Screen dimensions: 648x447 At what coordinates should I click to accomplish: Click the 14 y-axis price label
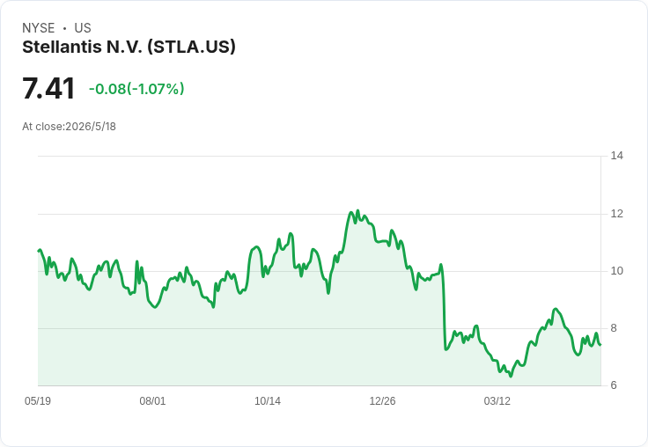(x=617, y=156)
